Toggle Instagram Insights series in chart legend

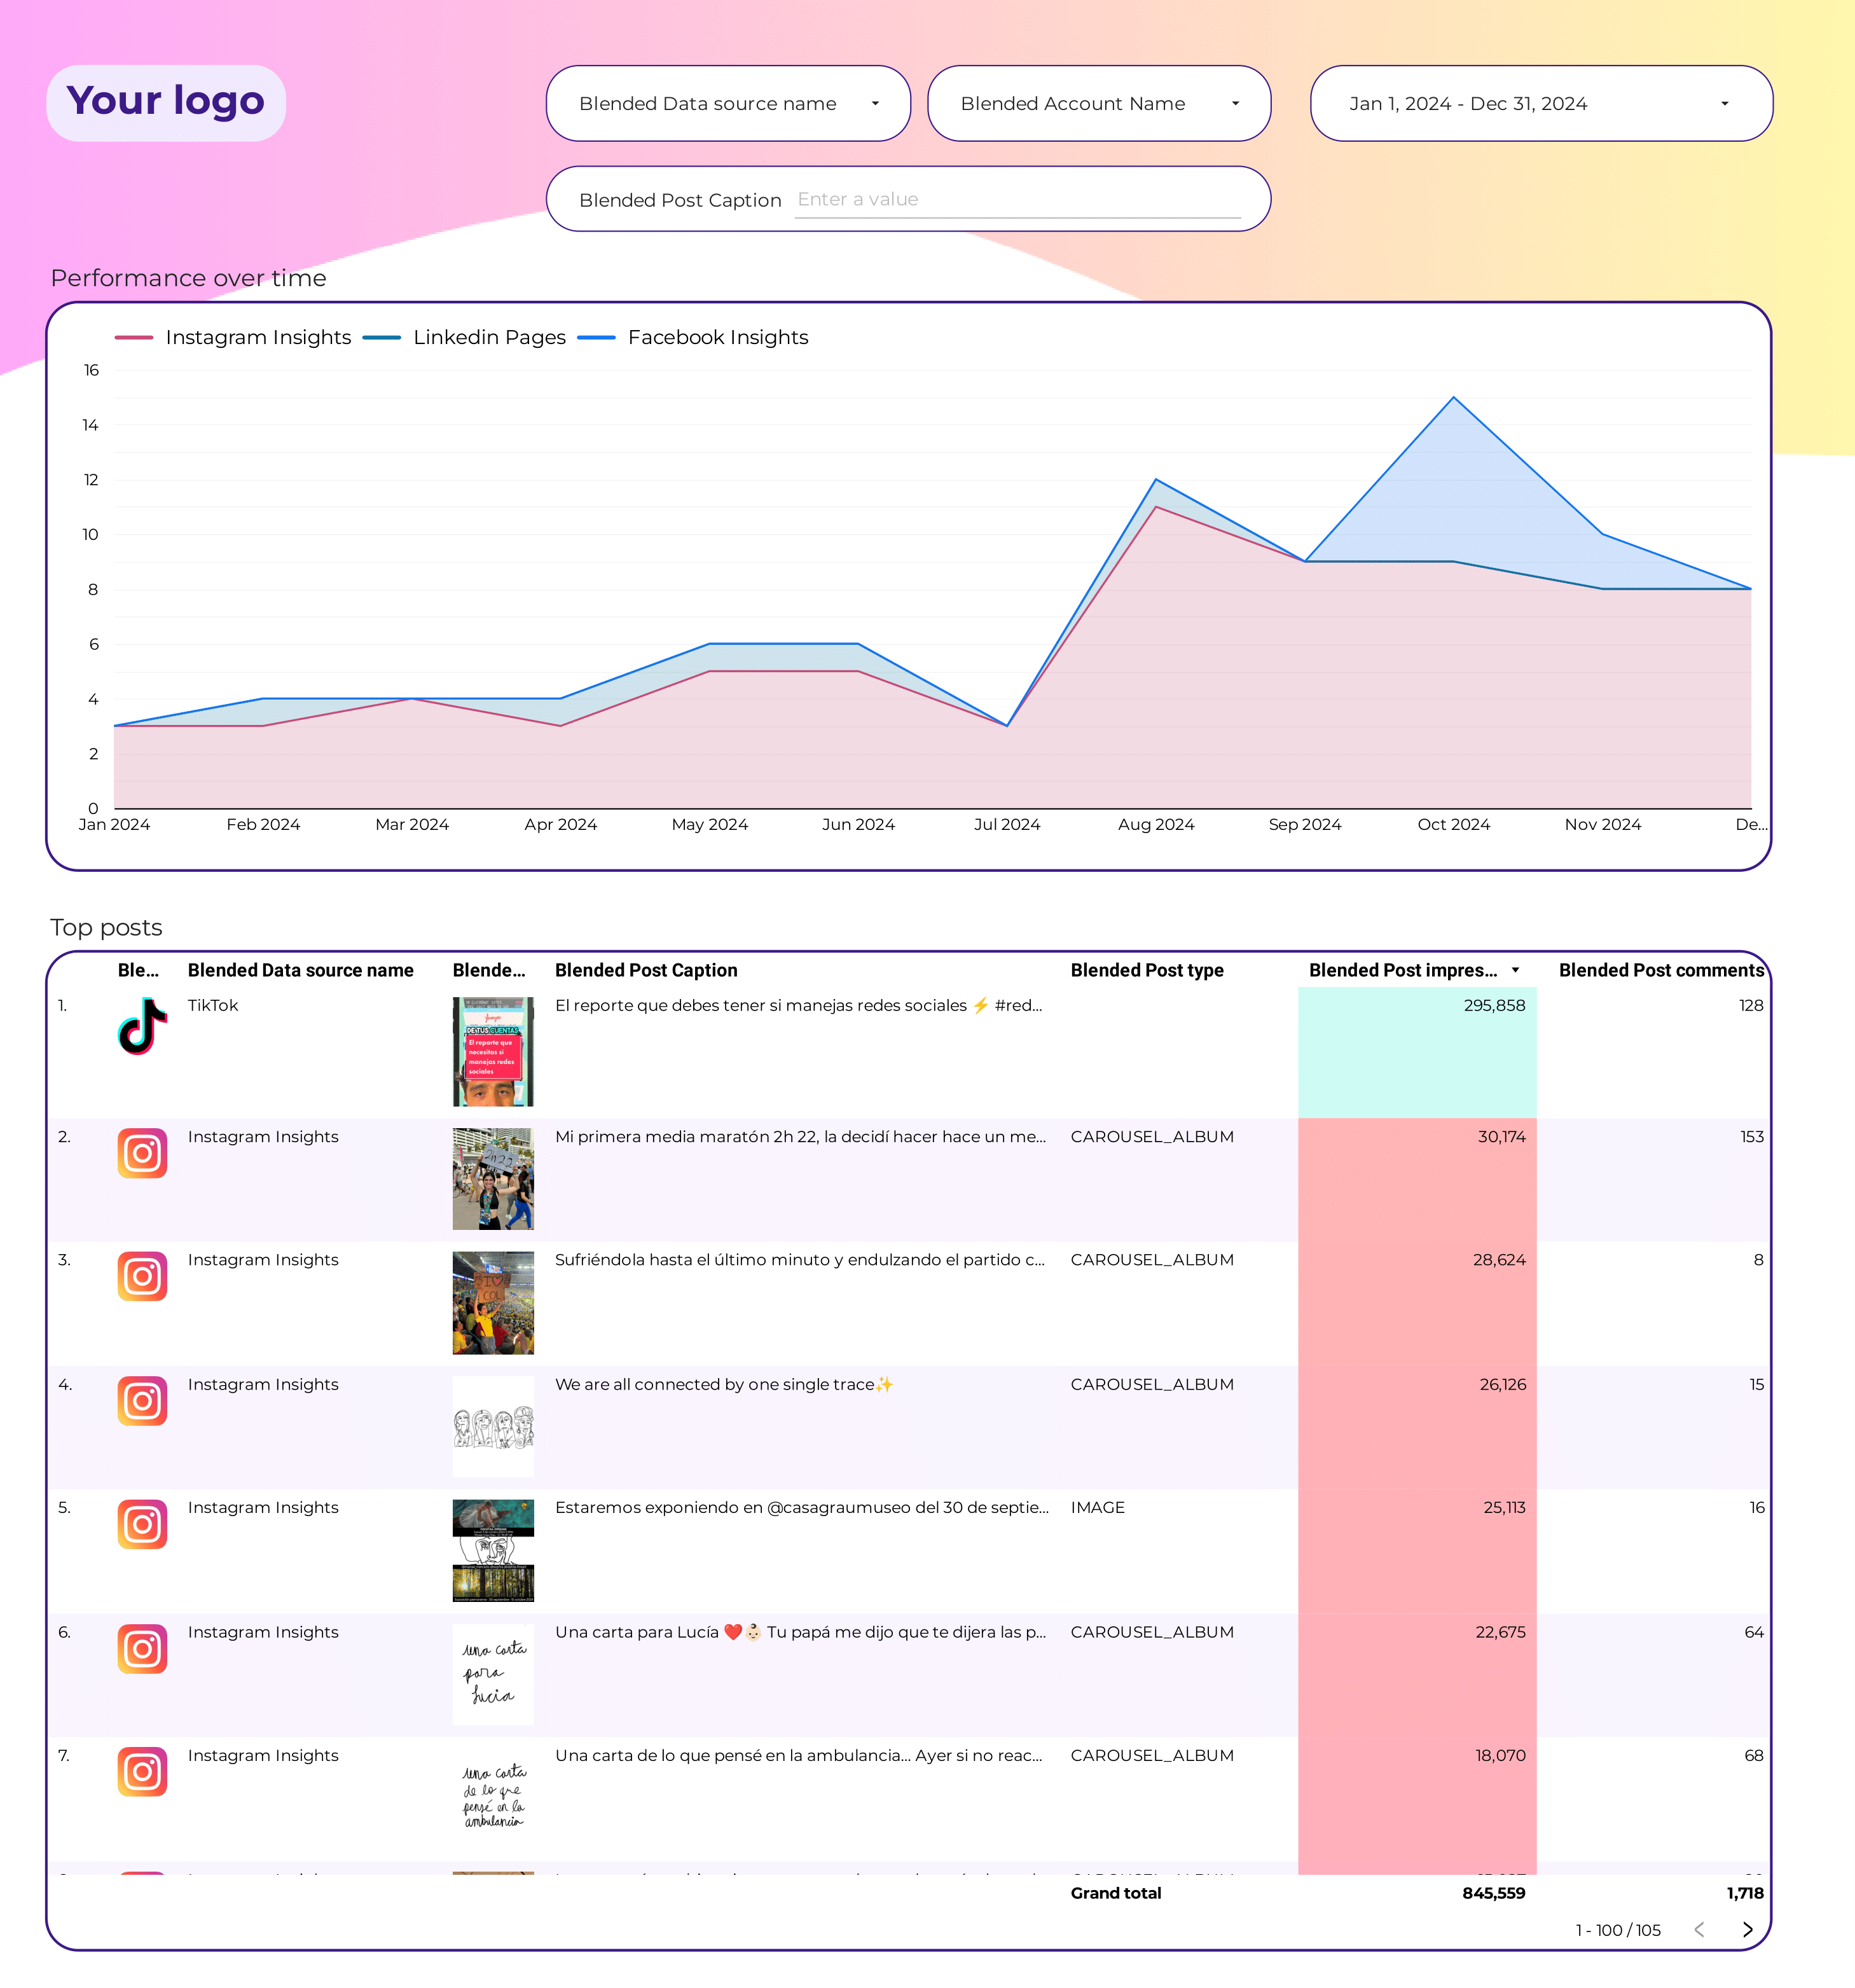(x=257, y=337)
